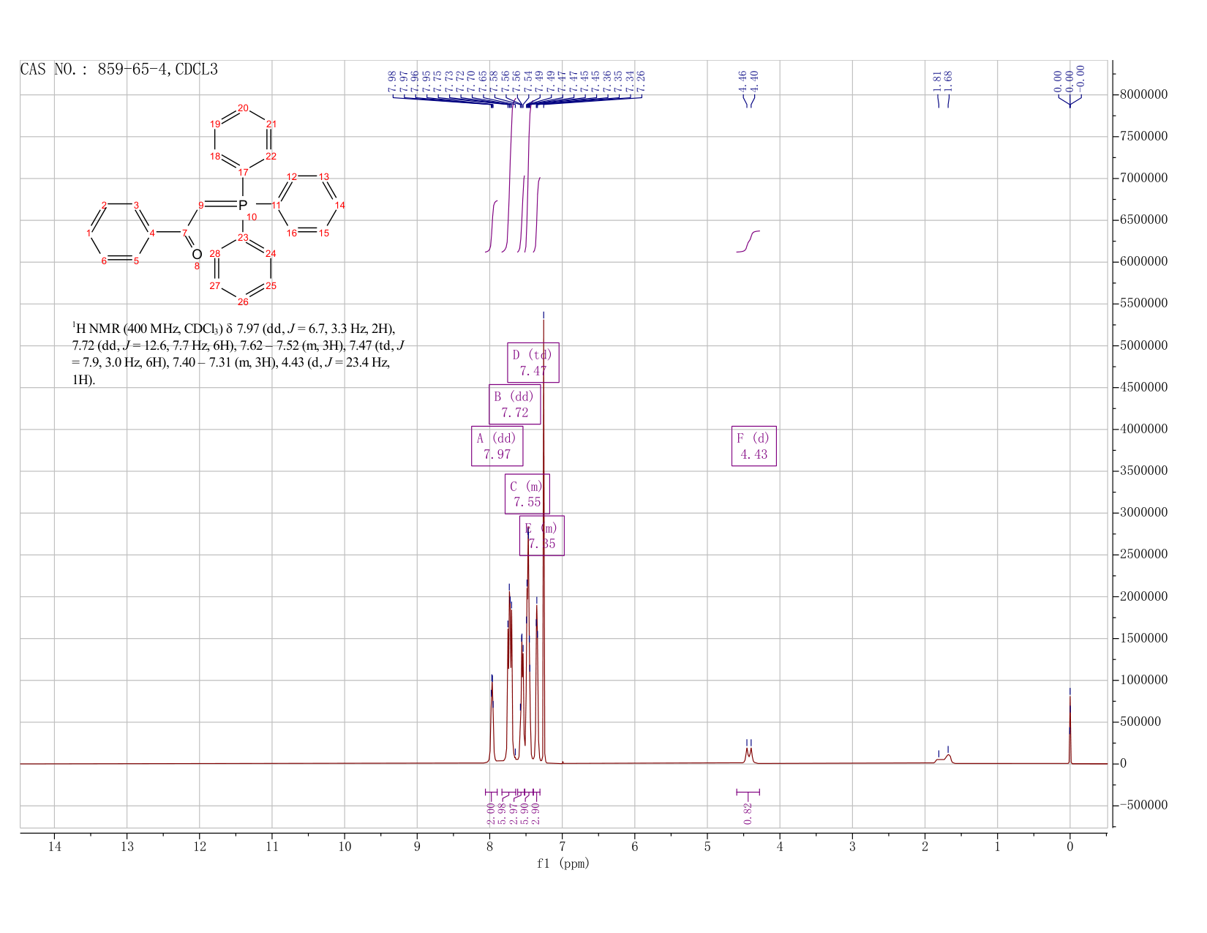
Task: Select the oxygen atom O in the structure
Action: (x=197, y=254)
